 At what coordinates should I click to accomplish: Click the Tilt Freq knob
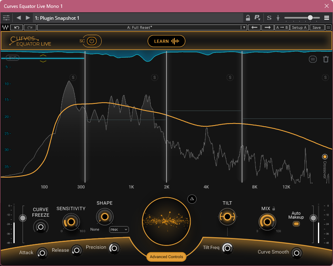(x=227, y=248)
